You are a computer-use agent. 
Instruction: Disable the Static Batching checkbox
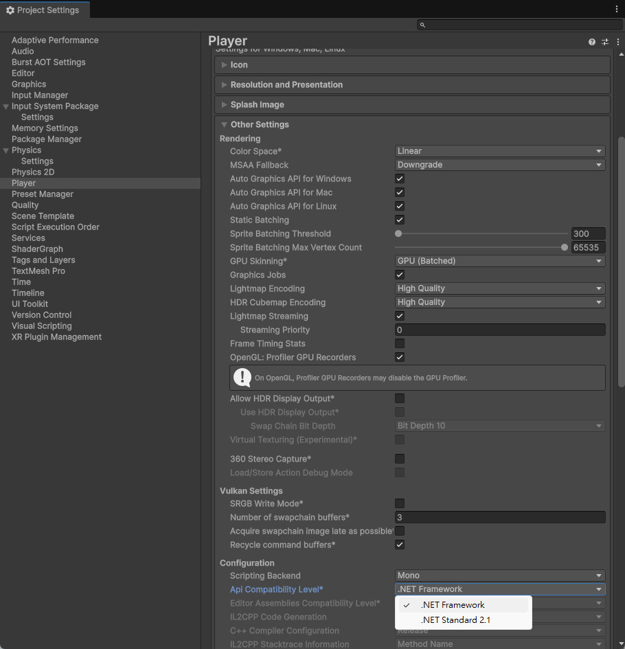(x=400, y=220)
